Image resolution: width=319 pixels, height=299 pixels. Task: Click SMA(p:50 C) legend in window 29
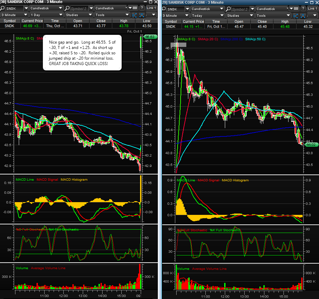coord(255,39)
